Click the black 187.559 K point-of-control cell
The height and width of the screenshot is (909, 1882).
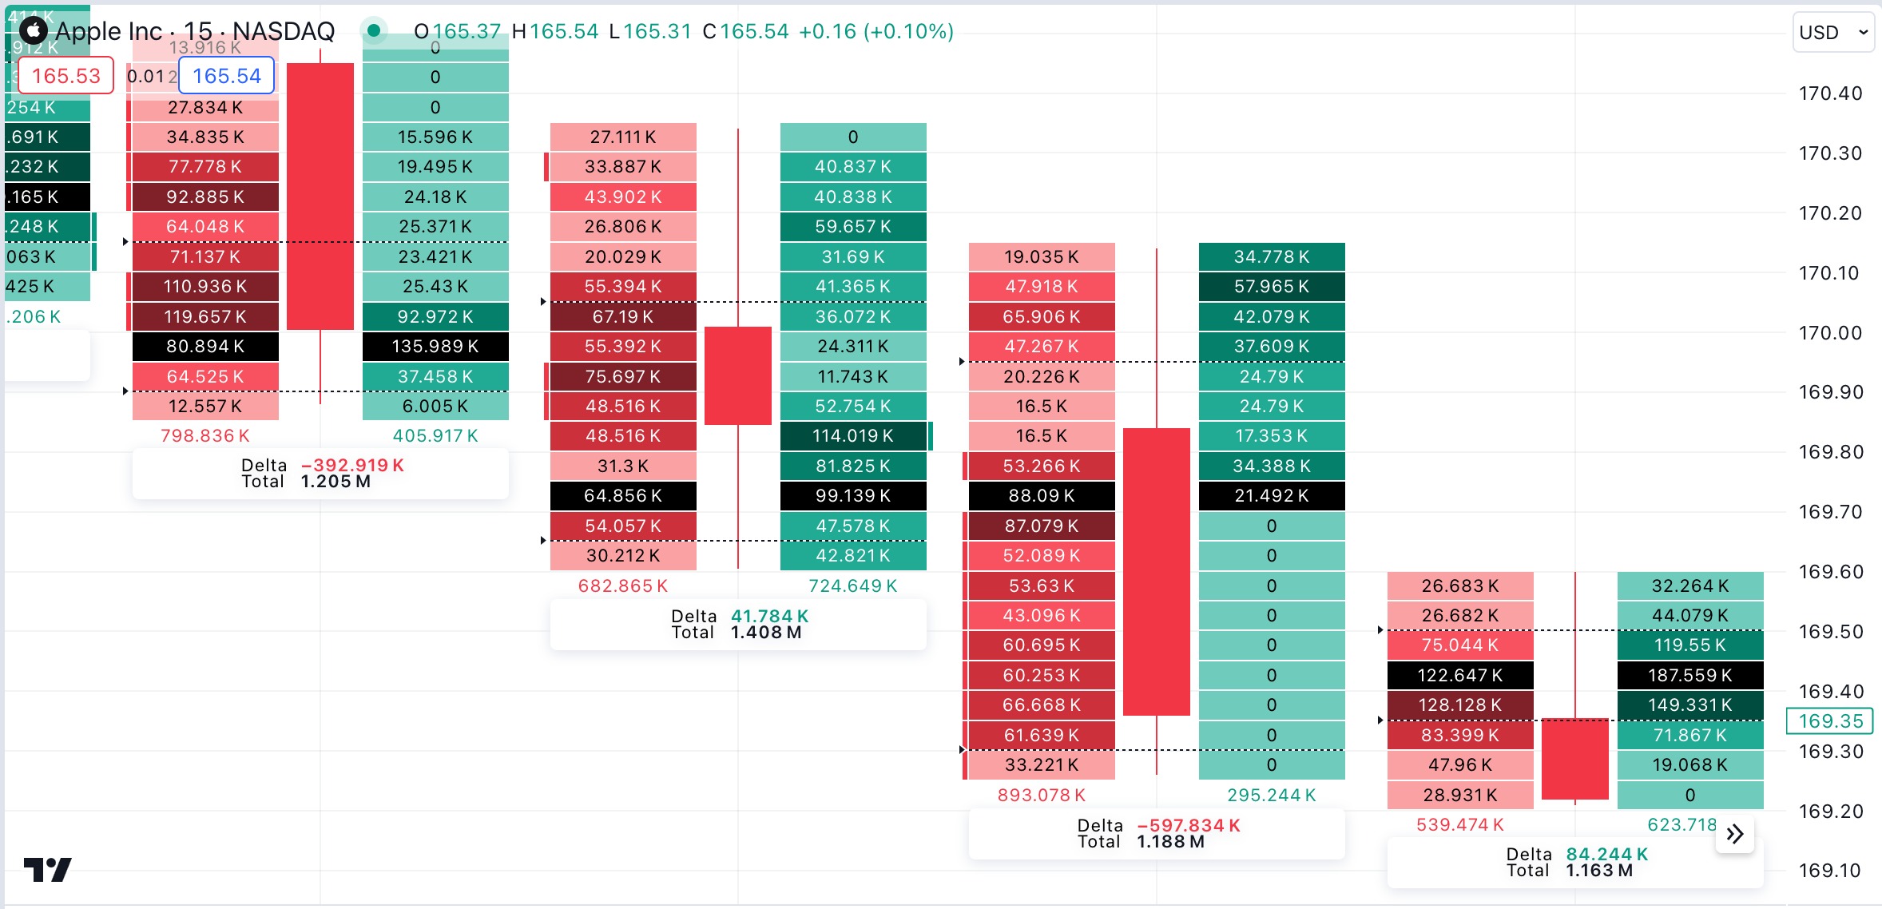click(1690, 676)
